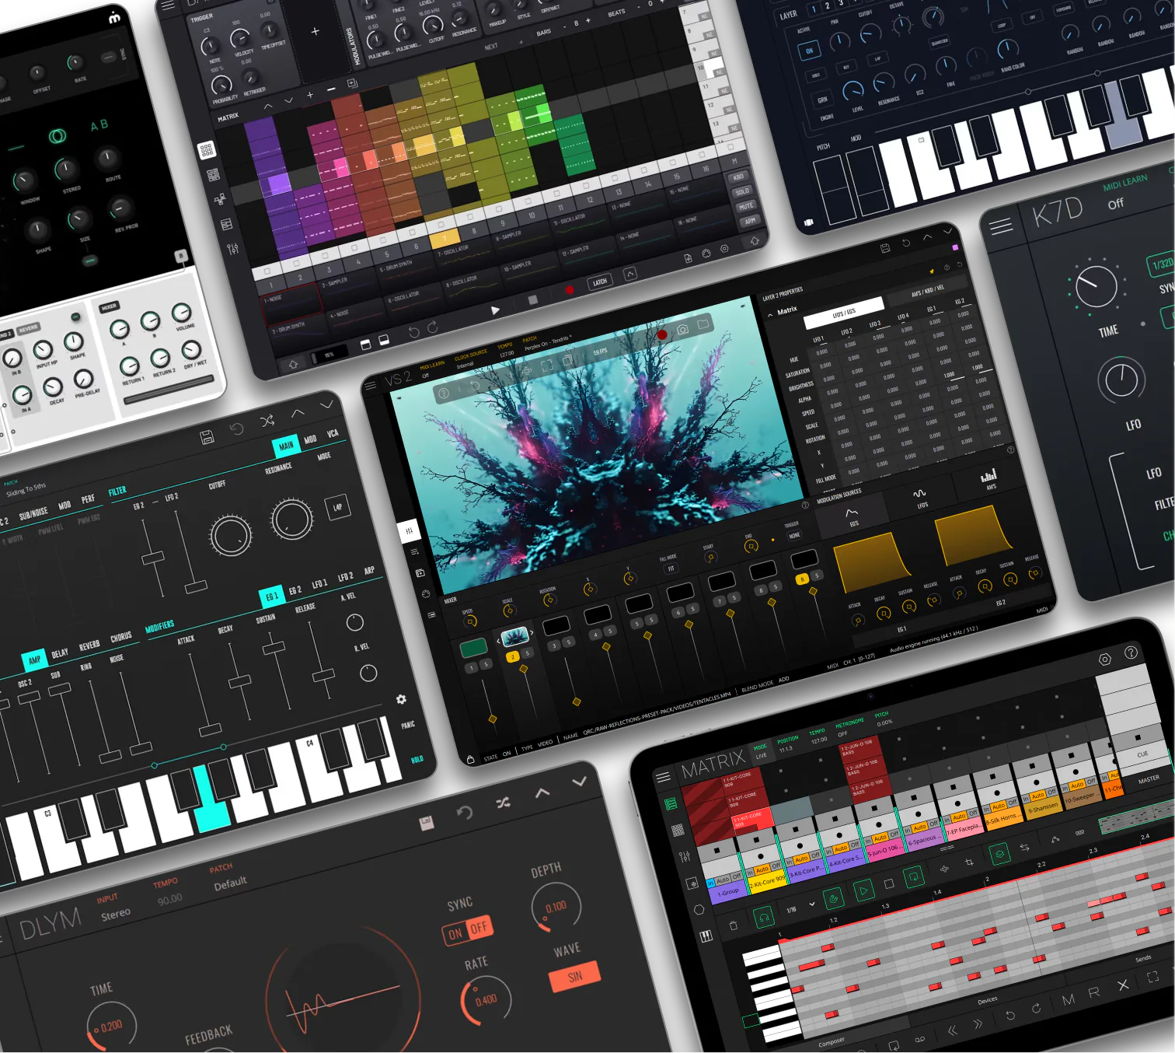Go to previous patch with up chevron in cyan synth
The image size is (1175, 1053).
coord(298,413)
